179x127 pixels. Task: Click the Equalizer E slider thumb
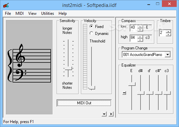132,84
